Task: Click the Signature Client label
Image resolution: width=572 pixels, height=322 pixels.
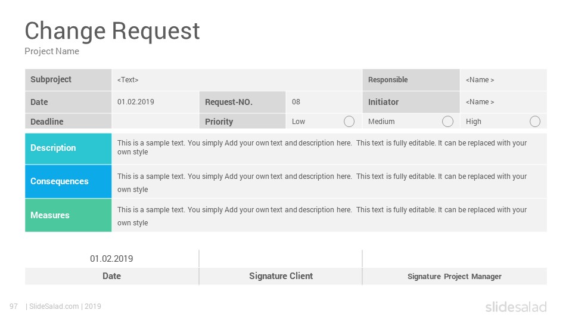Action: 281,276
